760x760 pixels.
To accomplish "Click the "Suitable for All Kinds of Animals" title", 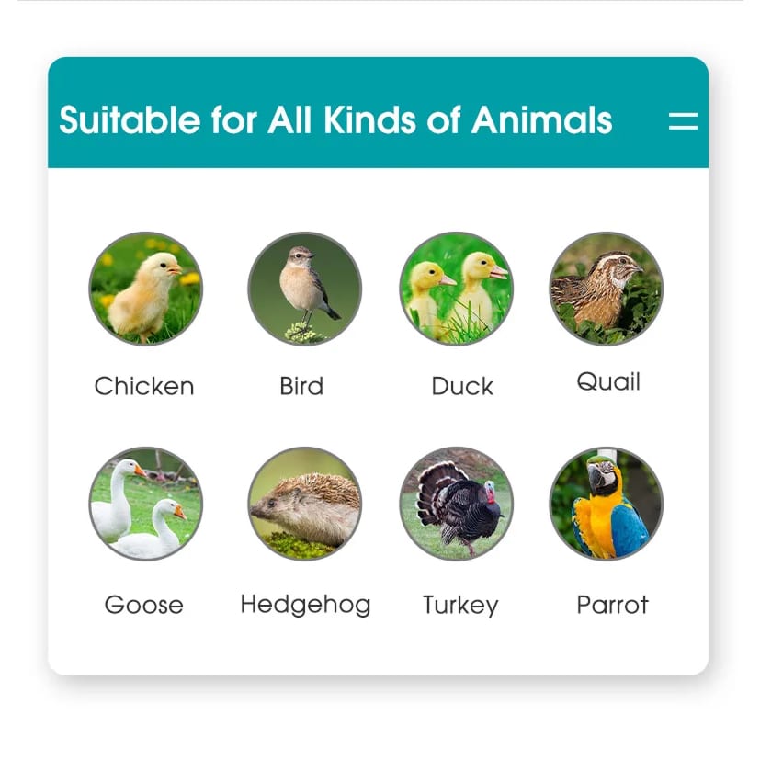I will click(335, 120).
